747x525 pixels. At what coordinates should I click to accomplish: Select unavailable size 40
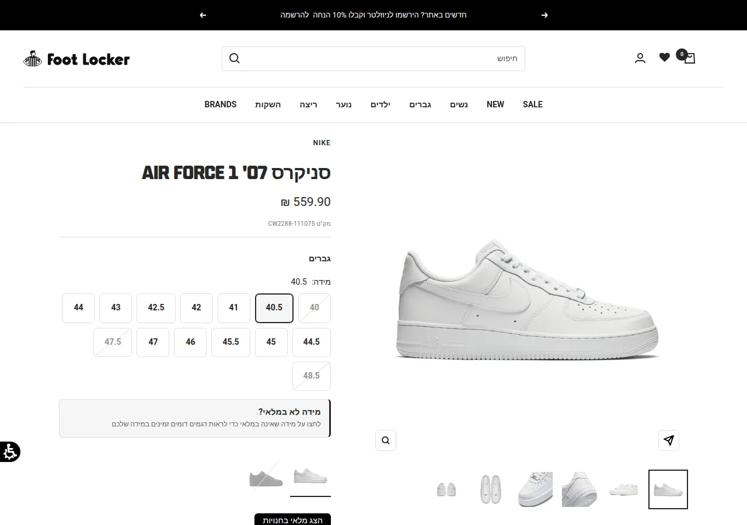(315, 308)
